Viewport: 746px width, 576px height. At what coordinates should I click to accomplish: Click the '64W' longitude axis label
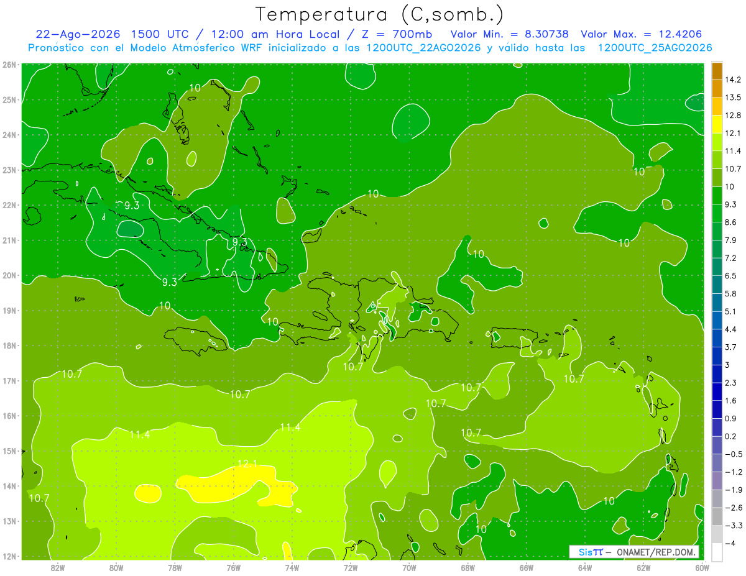(x=585, y=567)
